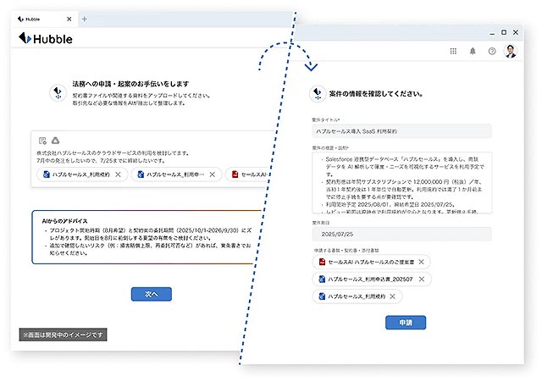Viewport: 542px width, 382px height.
Task: Click ハブルセールス_利用申 file chip in left window
Action: coord(177,174)
